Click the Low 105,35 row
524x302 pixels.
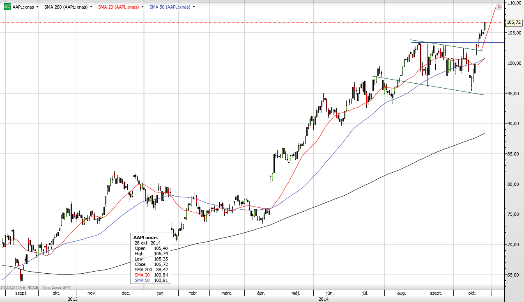coord(152,259)
